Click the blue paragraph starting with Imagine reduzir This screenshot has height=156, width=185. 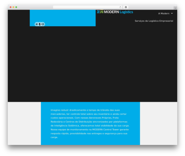point(90,124)
